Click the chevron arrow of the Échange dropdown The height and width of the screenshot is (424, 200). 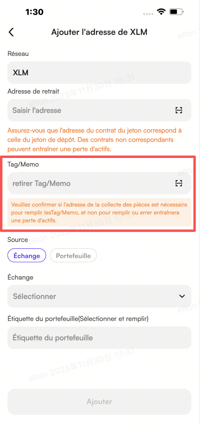point(182,296)
